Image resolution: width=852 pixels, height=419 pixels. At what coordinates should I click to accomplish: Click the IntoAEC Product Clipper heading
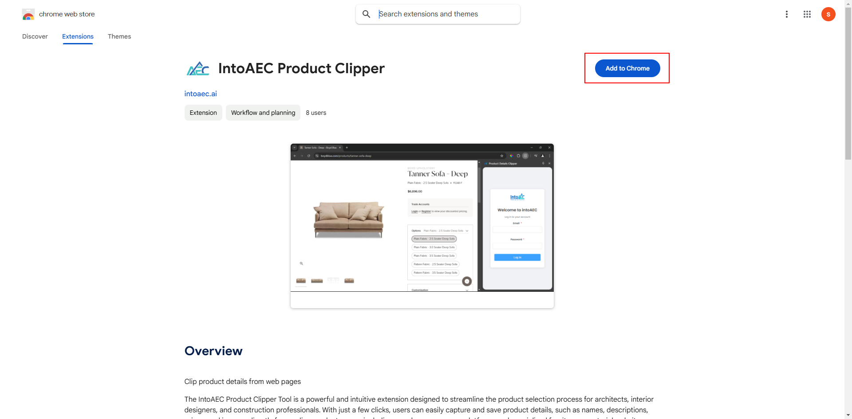(301, 68)
